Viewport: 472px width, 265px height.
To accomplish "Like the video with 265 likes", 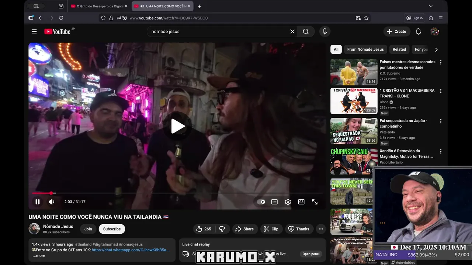I will [204, 229].
